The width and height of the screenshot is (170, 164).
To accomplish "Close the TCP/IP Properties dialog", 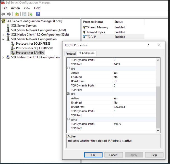I will [159, 45].
